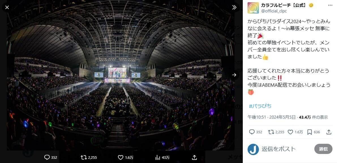Share the post using icon below photo
The height and width of the screenshot is (163, 337).
pos(194,157)
